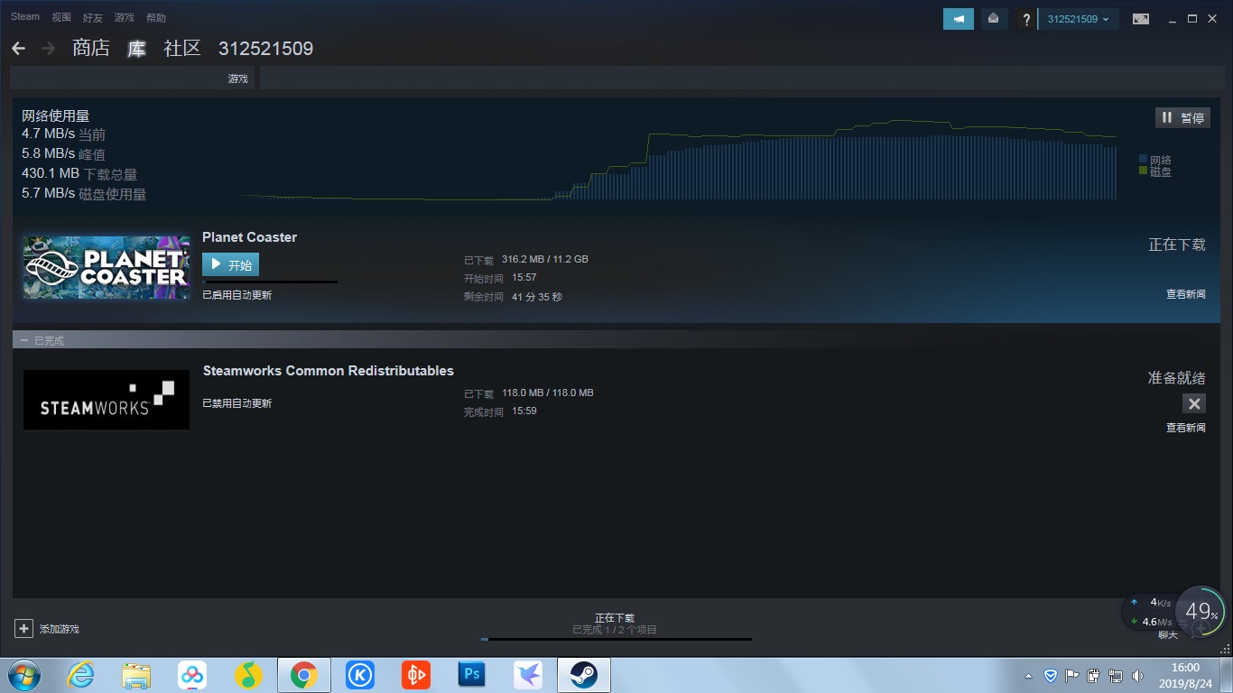
Task: Collapse the 已完成 section
Action: tap(24, 341)
